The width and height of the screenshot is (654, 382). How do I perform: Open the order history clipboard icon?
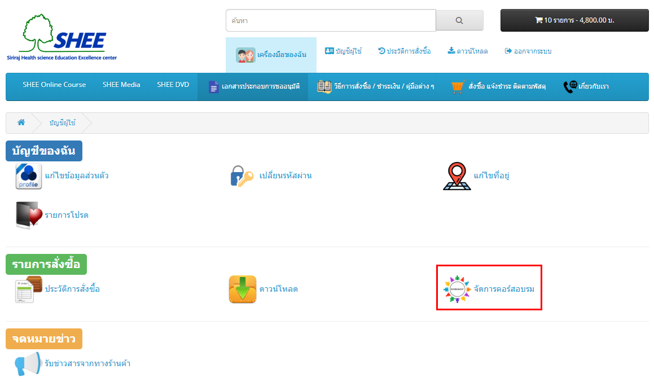(x=28, y=289)
